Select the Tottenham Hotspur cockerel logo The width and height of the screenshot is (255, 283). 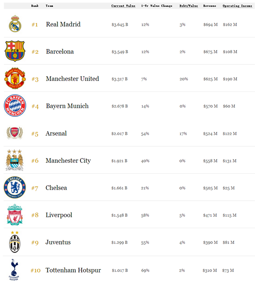pos(14,270)
